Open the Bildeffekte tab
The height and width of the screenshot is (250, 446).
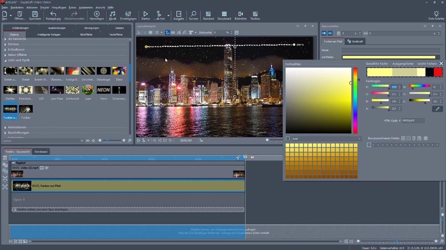86,34
